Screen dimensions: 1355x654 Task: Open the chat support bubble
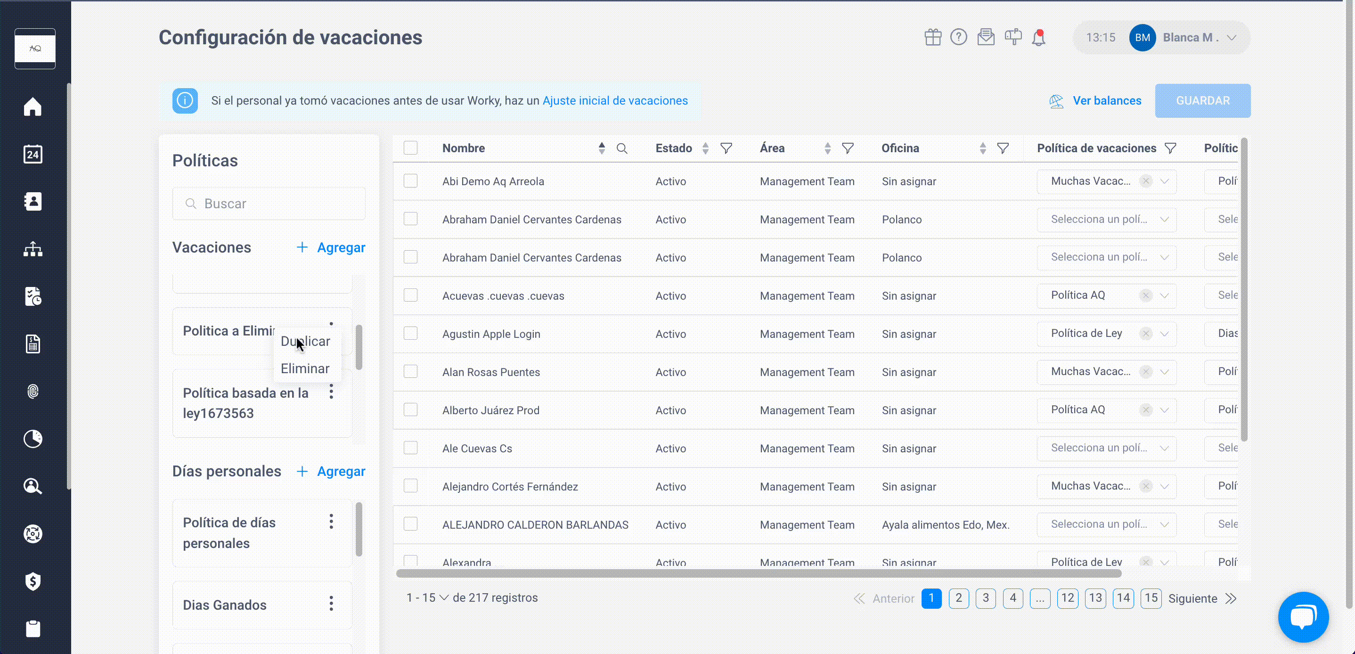click(x=1304, y=617)
